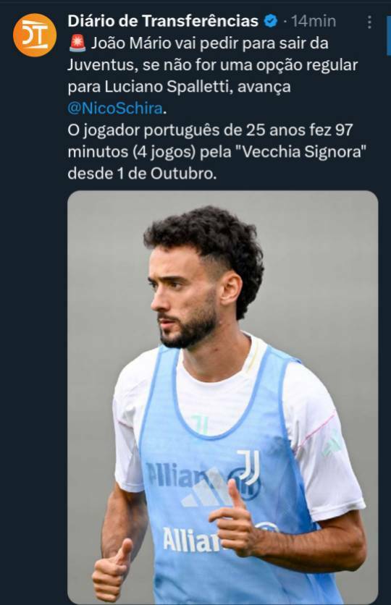Tap the red siren emoji

(x=77, y=43)
